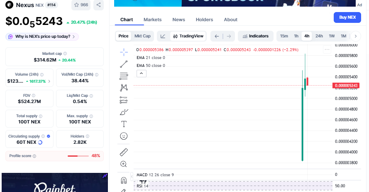
Task: Select the crosshair cursor tool
Action: coord(124,52)
